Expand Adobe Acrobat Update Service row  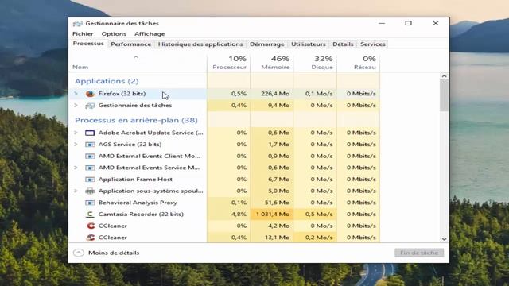[76, 133]
